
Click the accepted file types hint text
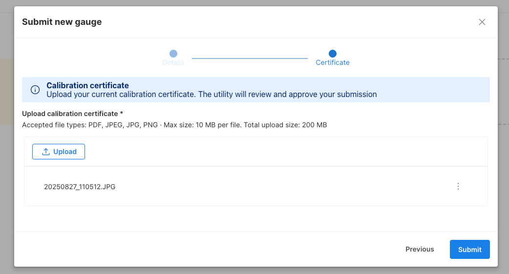click(x=174, y=125)
